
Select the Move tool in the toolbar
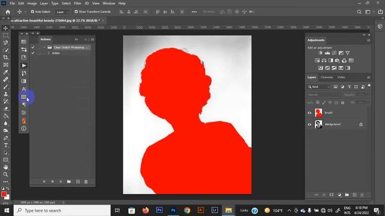[5, 28]
